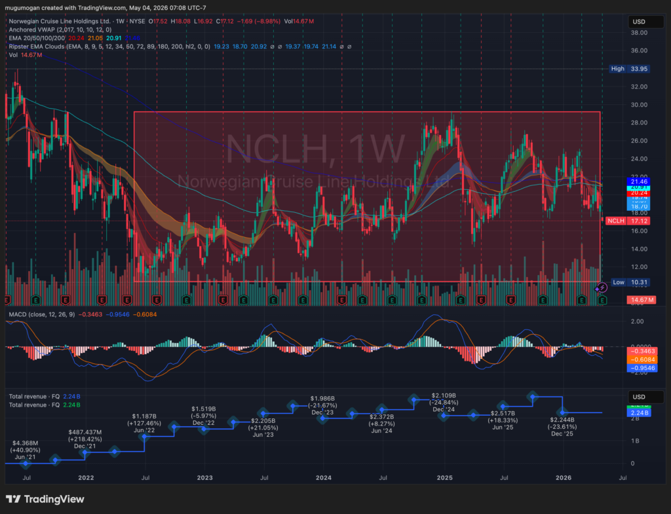Click the purple lightning bolt icon near Low label

(x=602, y=288)
